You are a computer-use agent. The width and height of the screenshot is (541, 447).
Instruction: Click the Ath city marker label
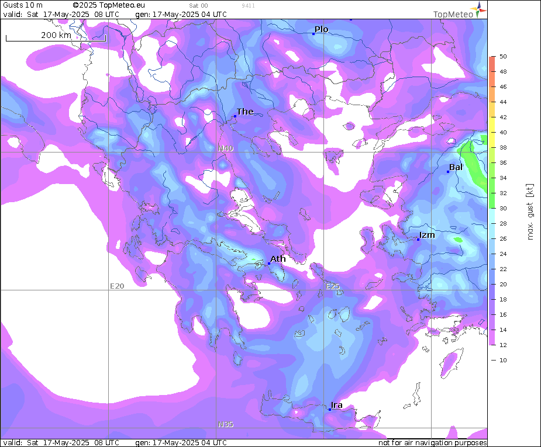pyautogui.click(x=278, y=258)
